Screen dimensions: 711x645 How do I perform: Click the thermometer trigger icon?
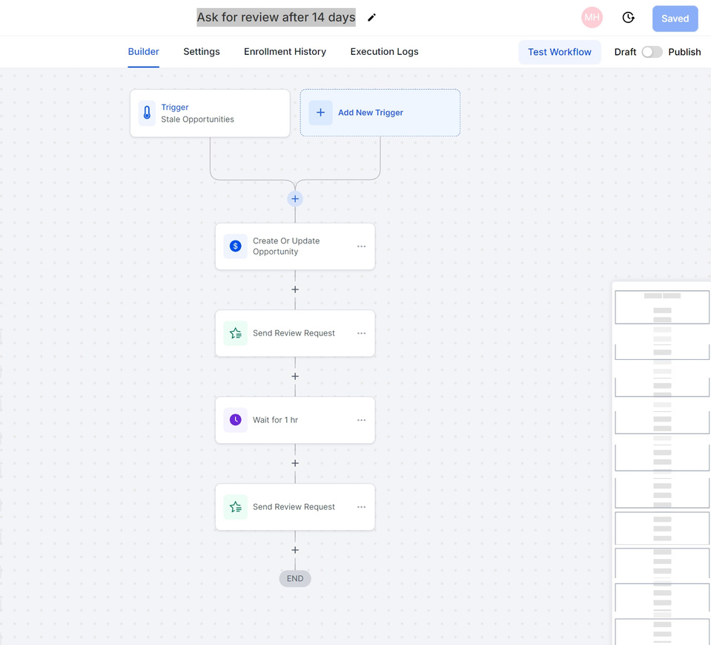pos(147,113)
